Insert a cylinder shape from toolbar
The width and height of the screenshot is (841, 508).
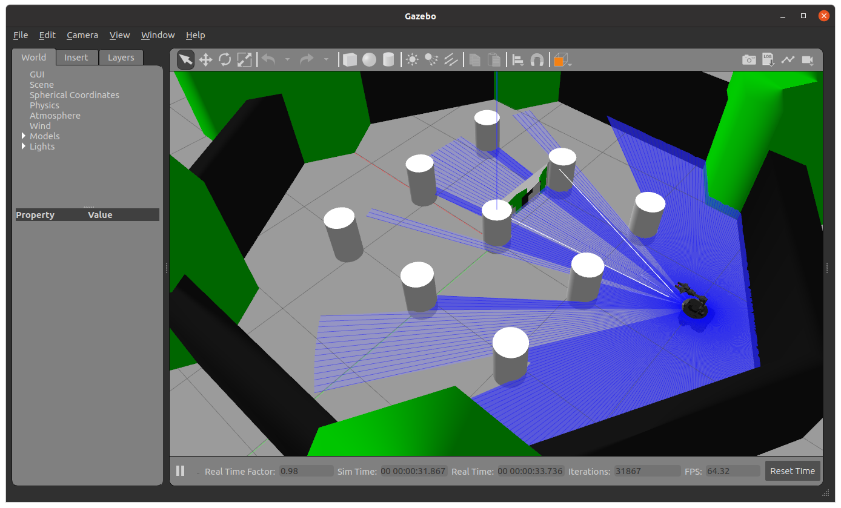point(388,59)
